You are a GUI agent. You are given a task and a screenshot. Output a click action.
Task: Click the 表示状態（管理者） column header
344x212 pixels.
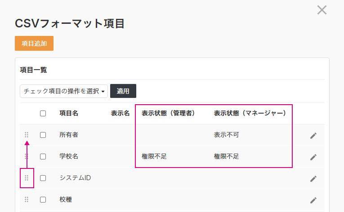[168, 114]
